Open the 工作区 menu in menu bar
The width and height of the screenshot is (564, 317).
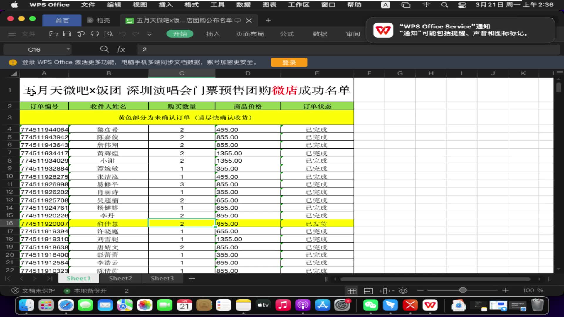(x=298, y=5)
